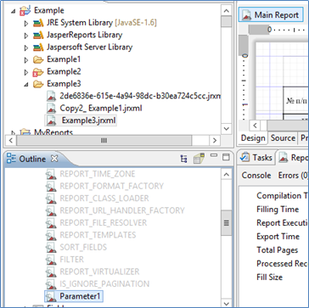Close the Outline view tab
This screenshot has height=308, width=309.
coord(53,159)
